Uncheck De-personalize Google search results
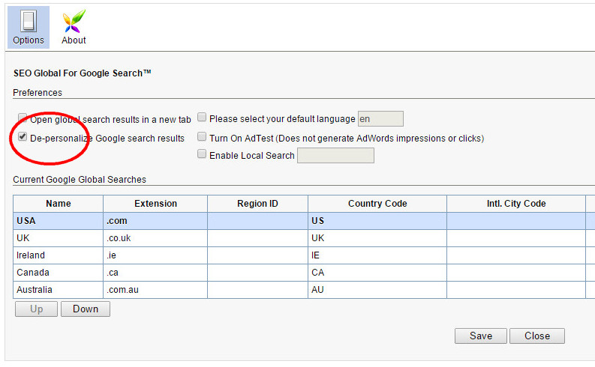 pos(23,137)
